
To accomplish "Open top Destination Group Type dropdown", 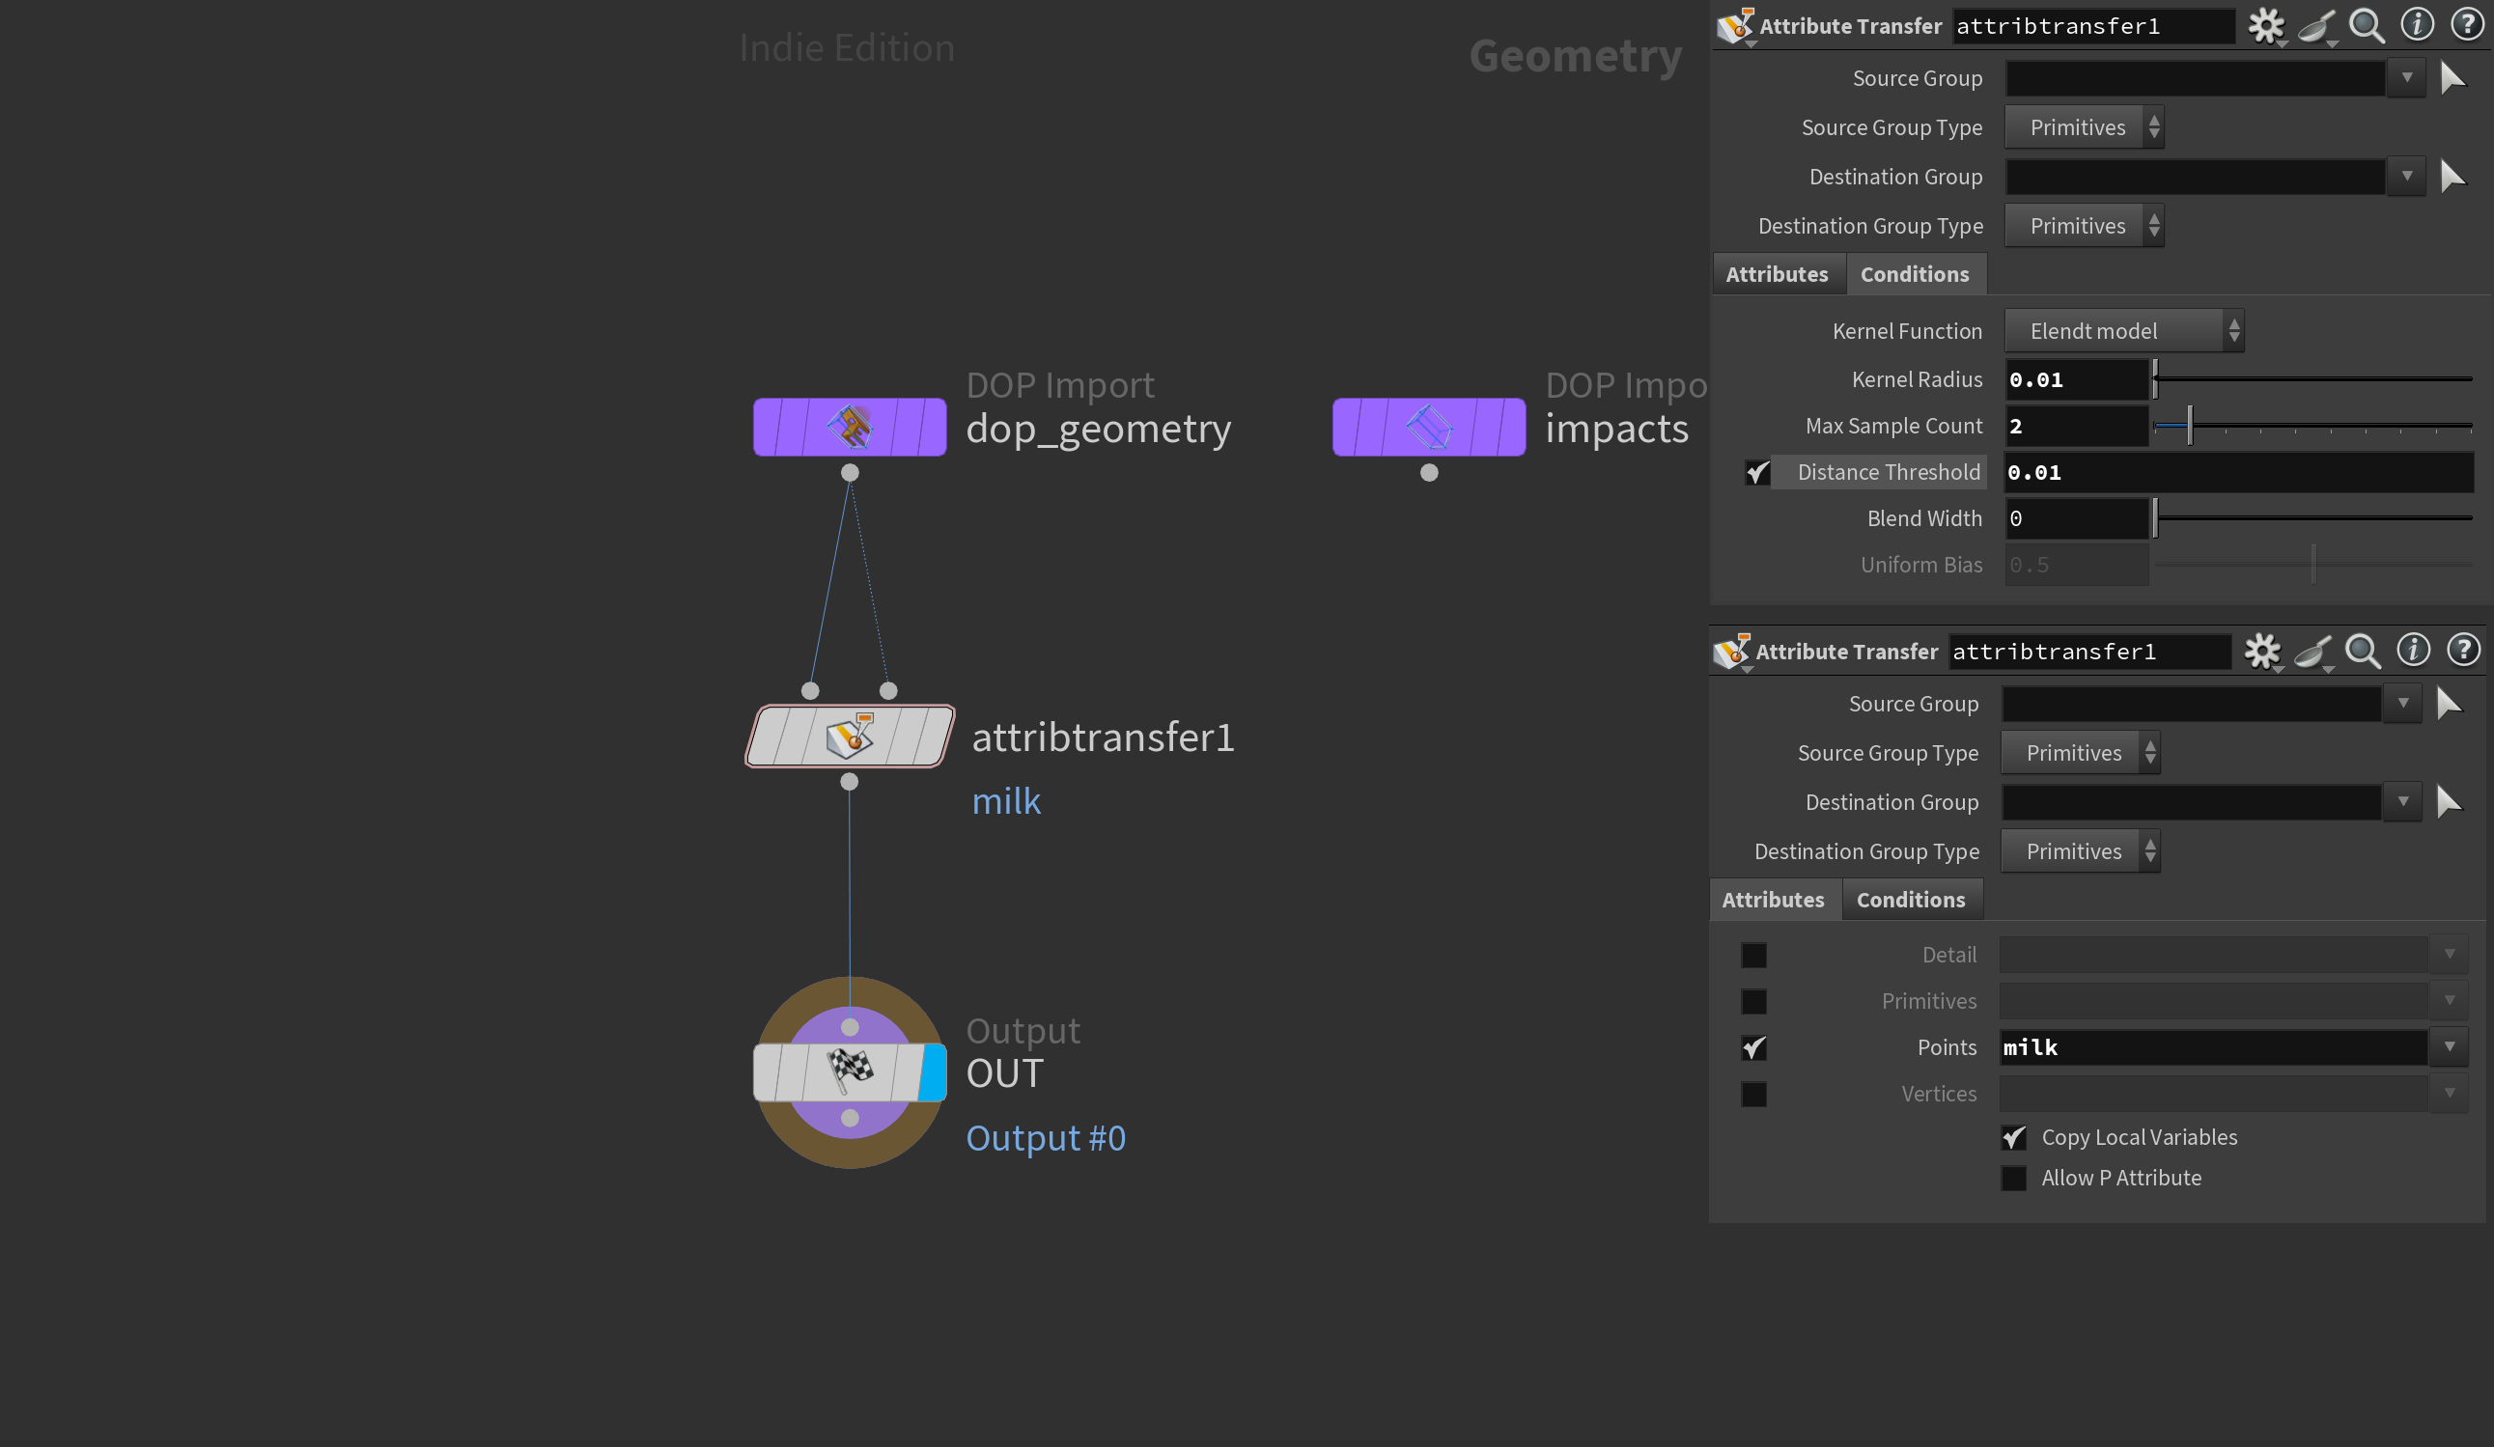I will (2084, 227).
